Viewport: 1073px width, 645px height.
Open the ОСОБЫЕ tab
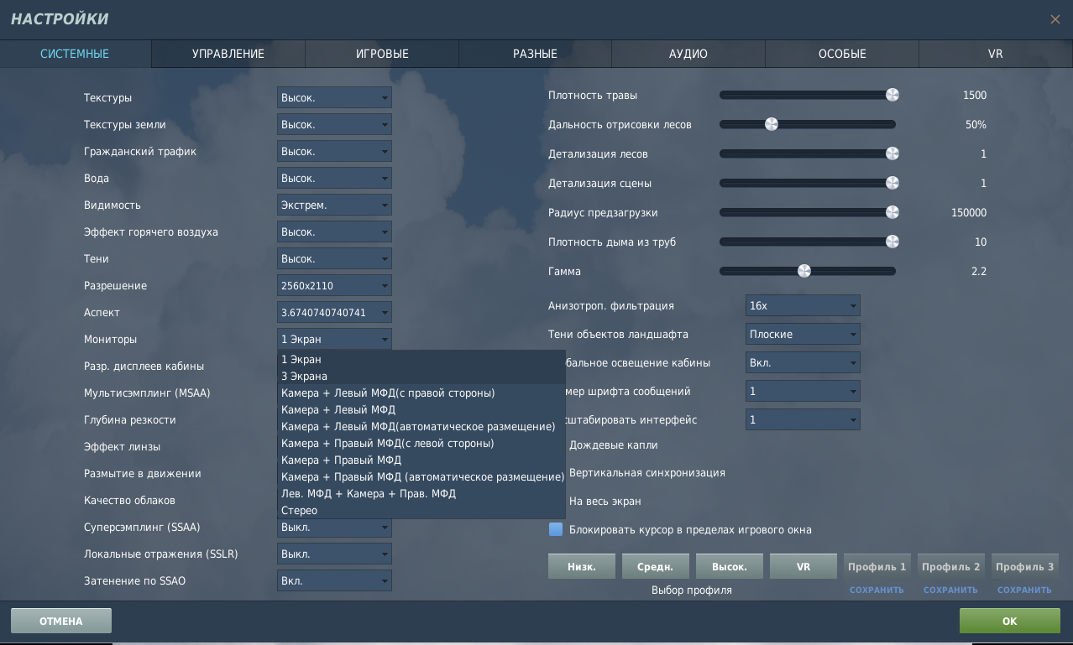click(x=842, y=54)
